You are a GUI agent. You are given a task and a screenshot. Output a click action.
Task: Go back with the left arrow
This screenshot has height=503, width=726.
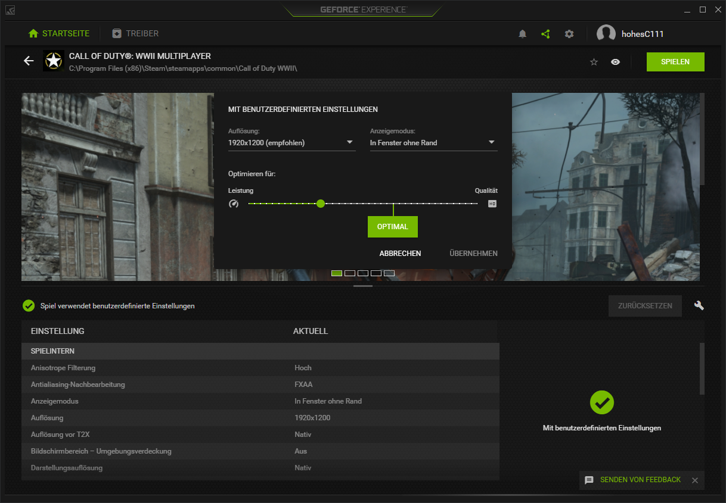(x=29, y=61)
